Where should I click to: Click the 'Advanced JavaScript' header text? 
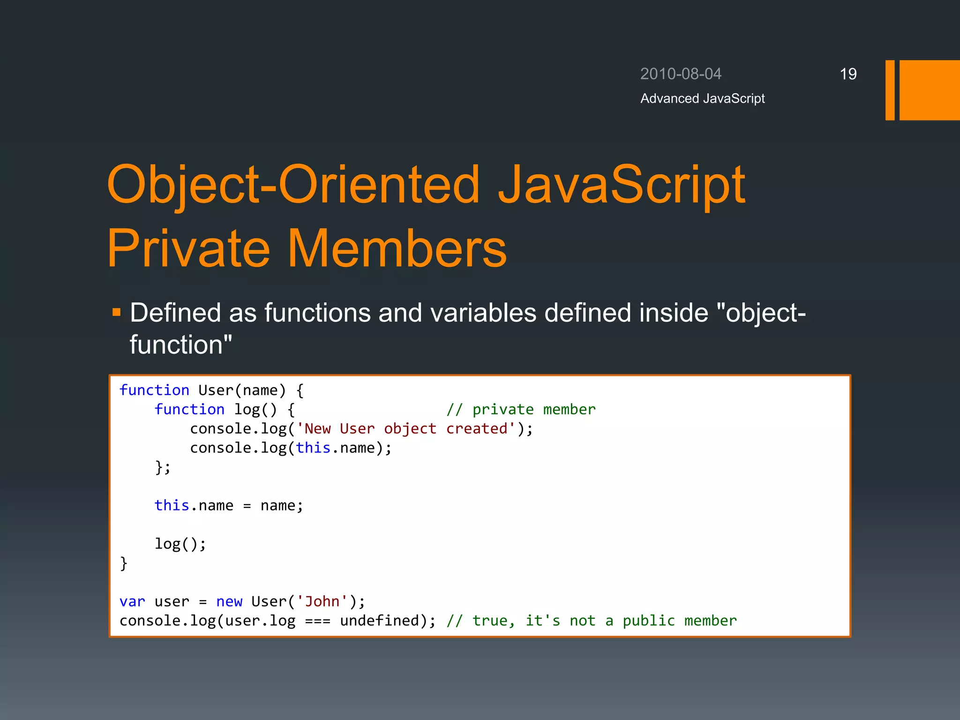tap(702, 98)
